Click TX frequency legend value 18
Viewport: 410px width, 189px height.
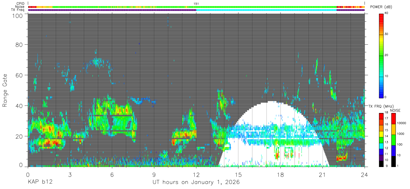pos(387,113)
